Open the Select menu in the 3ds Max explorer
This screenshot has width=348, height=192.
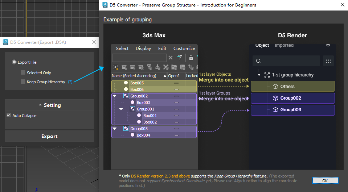(x=122, y=48)
